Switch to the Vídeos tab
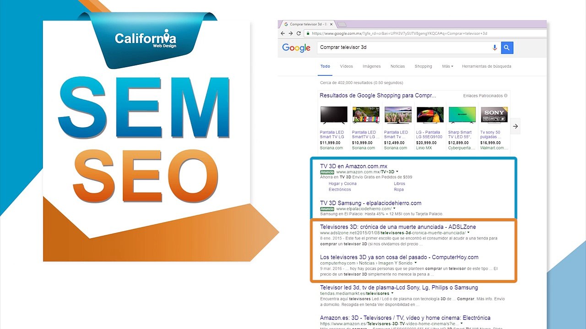Image resolution: width=586 pixels, height=329 pixels. (347, 66)
